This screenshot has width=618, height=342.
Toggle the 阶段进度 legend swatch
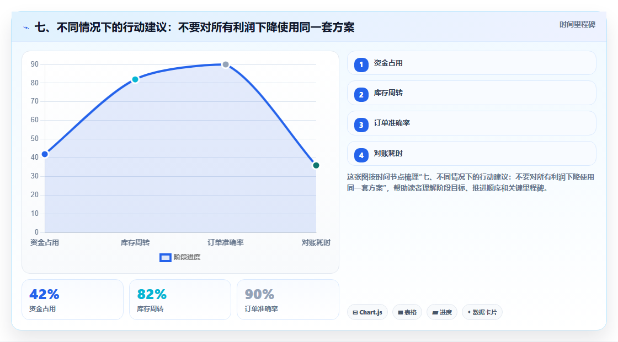165,257
